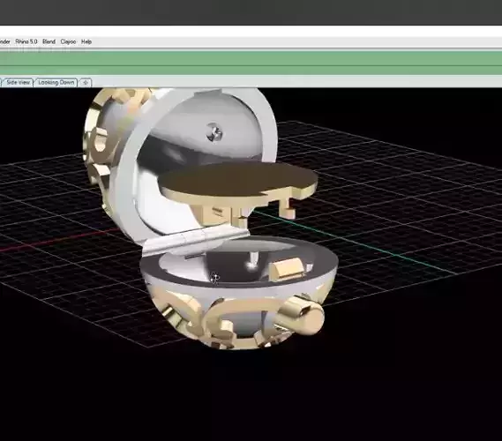Screen dimensions: 502x441
Task: Switch to the Looking Down tab
Action: click(56, 82)
